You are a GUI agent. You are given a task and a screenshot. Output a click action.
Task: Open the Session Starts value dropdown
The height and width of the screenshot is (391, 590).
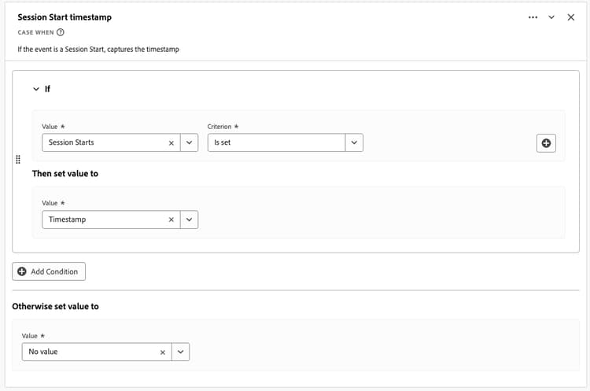[189, 142]
